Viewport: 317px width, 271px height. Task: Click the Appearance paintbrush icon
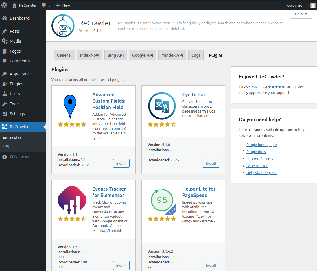(x=5, y=74)
